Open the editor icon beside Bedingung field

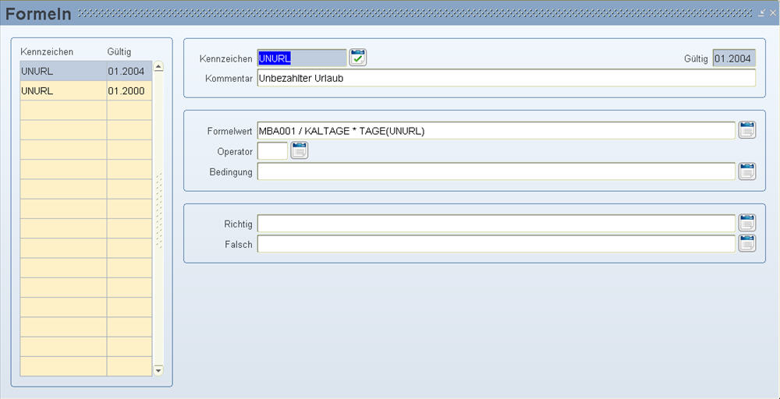[x=746, y=171]
